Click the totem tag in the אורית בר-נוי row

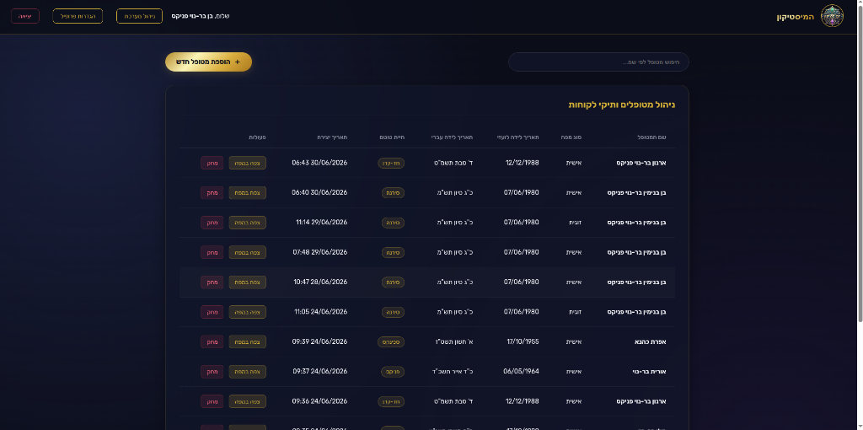(x=393, y=372)
